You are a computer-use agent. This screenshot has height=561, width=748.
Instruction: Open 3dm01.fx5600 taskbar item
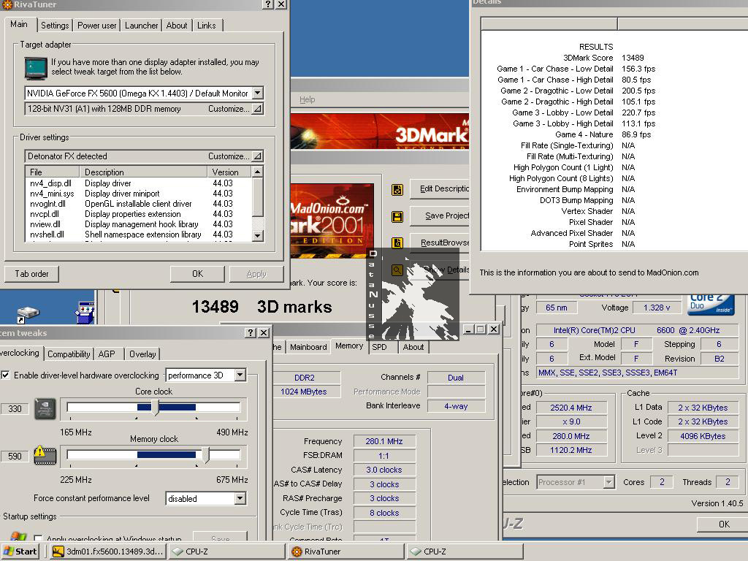108,552
